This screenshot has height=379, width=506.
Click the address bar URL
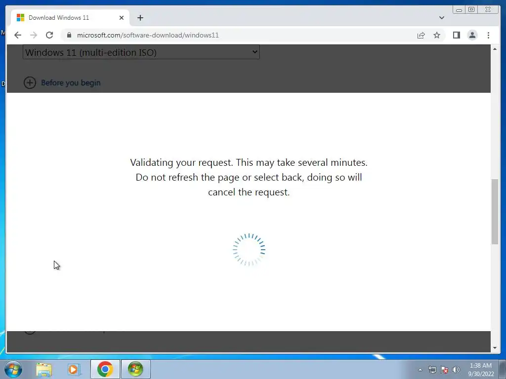click(148, 35)
